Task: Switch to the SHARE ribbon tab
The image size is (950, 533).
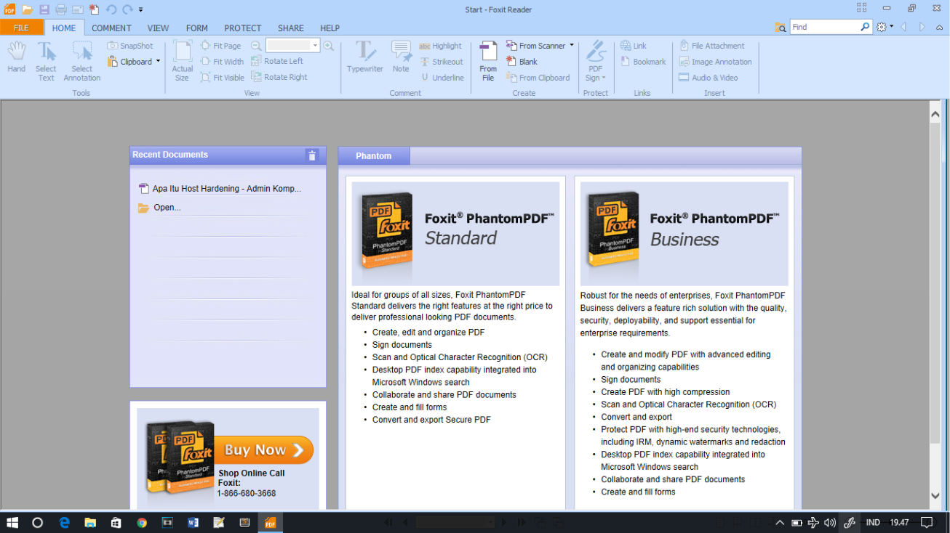Action: [291, 28]
